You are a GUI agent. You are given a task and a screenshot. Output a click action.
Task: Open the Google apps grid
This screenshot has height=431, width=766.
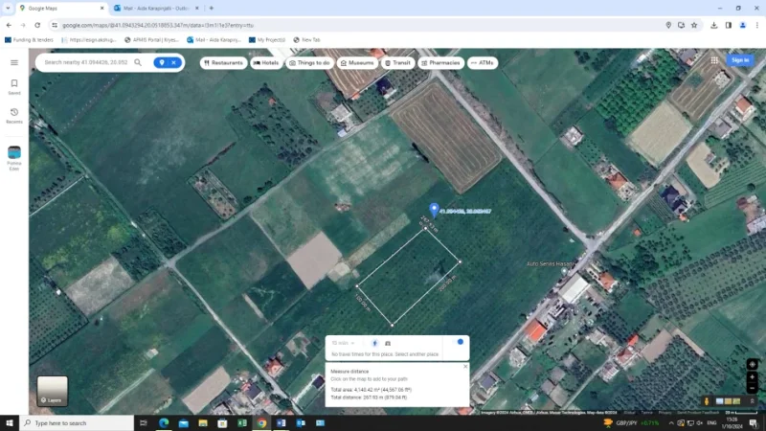tap(714, 59)
